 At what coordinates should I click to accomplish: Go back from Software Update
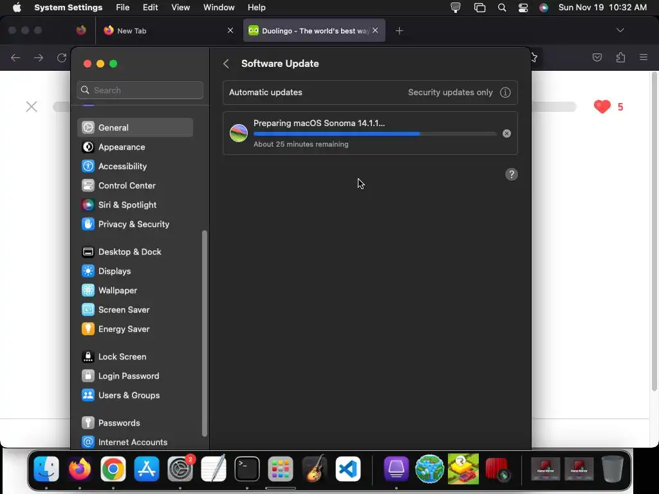point(226,64)
